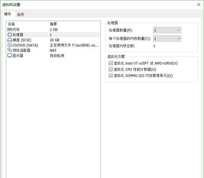Select the 处理器 row label
Screen dimensions: 204x178
[x=18, y=35]
